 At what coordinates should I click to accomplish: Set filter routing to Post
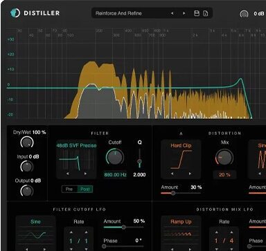click(x=85, y=189)
